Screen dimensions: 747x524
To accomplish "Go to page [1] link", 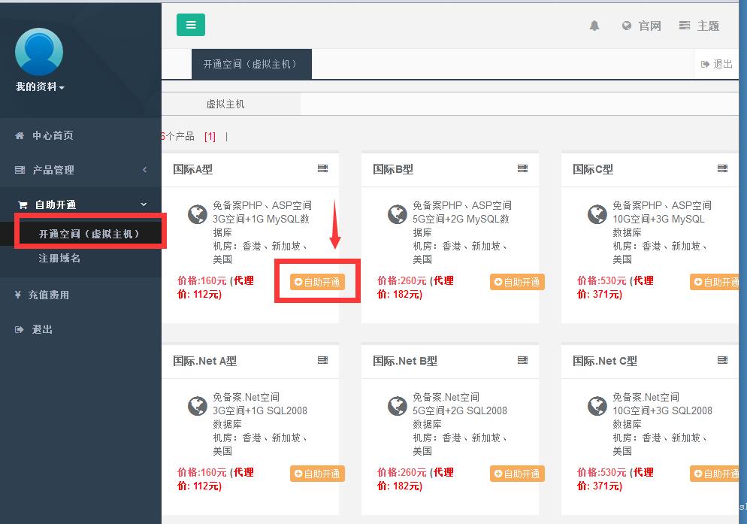I will pos(210,137).
